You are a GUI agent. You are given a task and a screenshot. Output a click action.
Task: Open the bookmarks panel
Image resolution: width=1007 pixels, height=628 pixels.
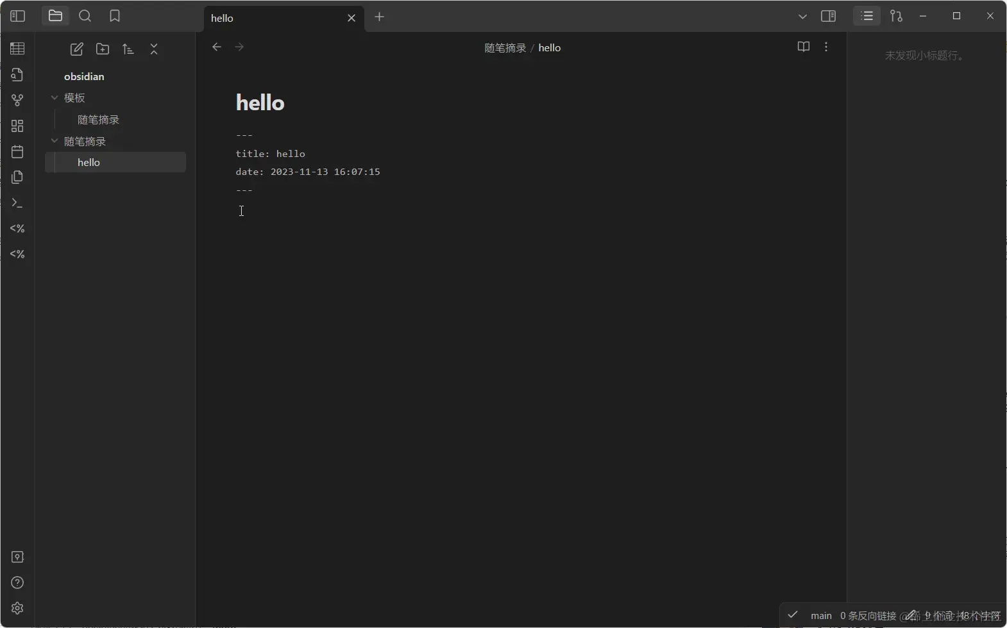point(115,16)
